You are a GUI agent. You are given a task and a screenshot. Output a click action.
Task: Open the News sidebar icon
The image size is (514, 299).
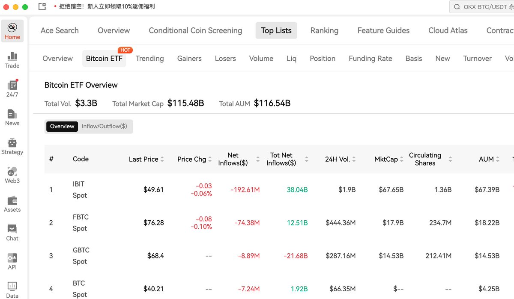(12, 118)
